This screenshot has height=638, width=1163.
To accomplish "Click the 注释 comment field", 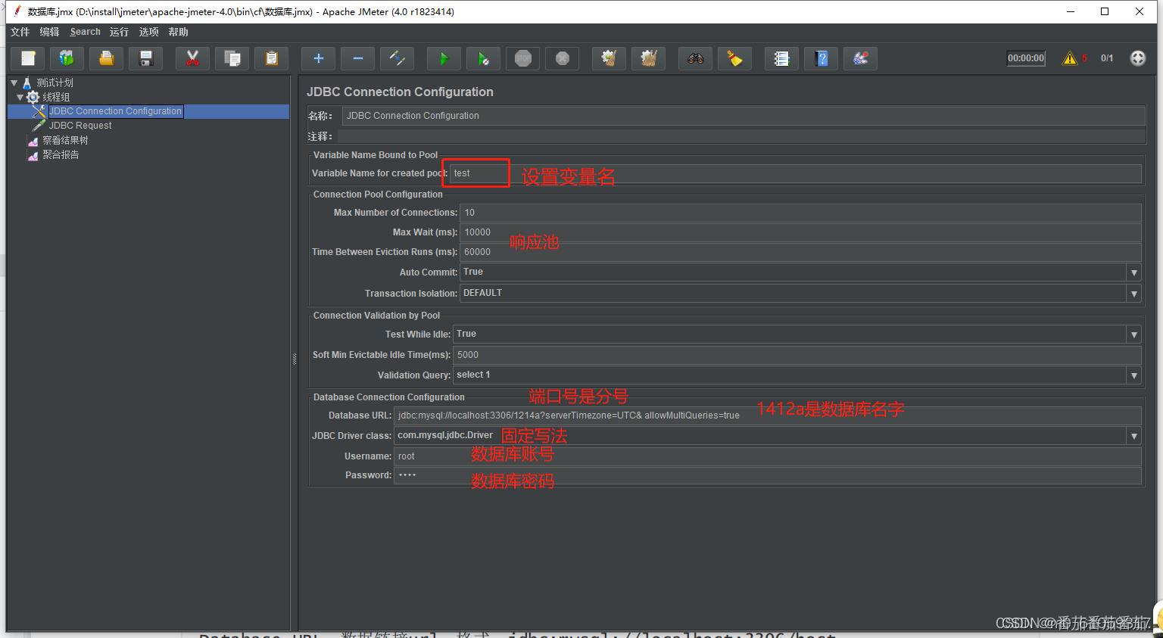I will (x=741, y=136).
